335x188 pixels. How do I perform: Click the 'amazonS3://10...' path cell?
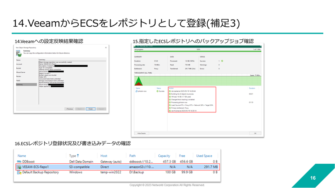142,167
